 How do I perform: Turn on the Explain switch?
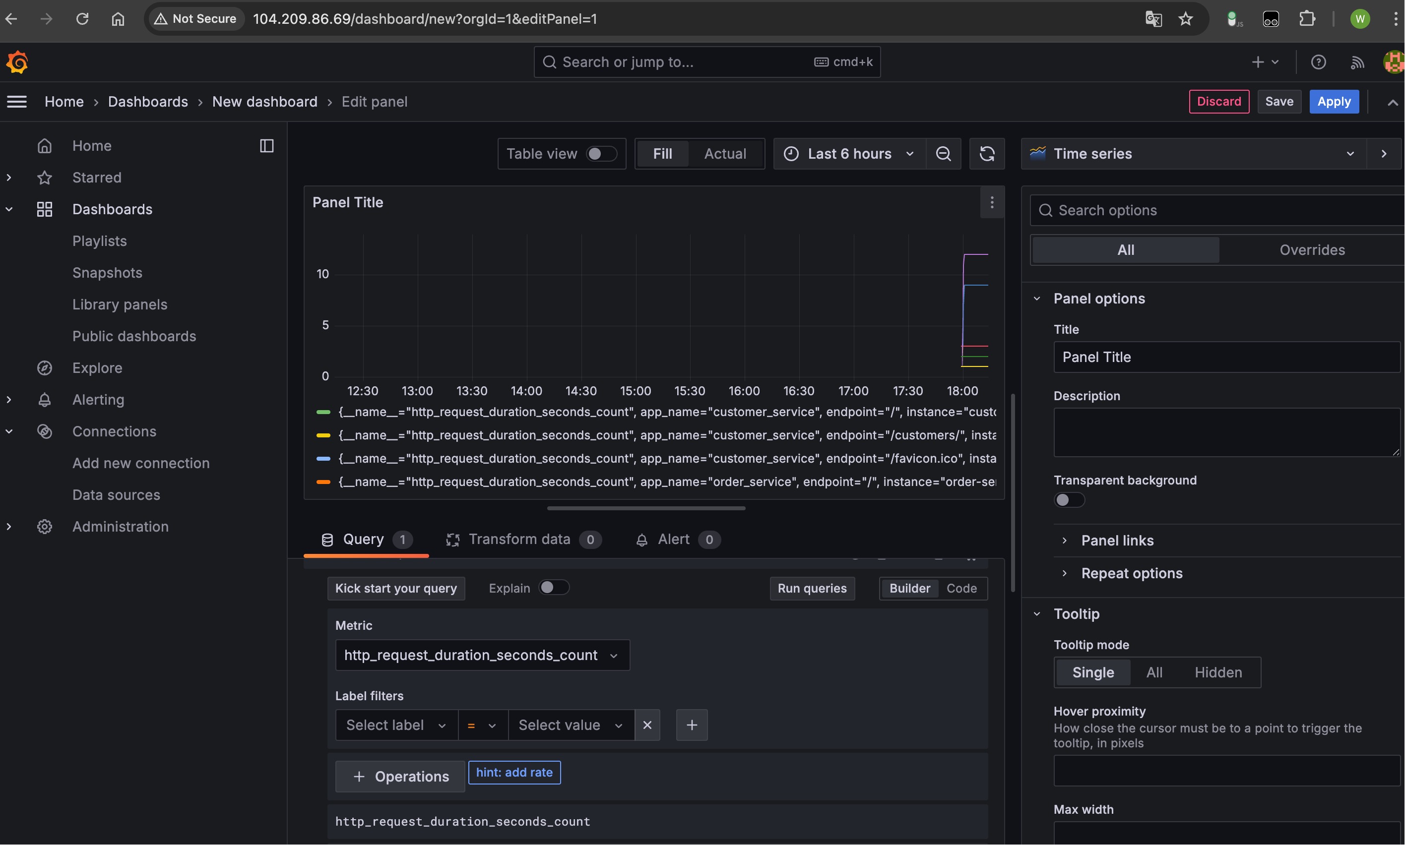pyautogui.click(x=553, y=588)
